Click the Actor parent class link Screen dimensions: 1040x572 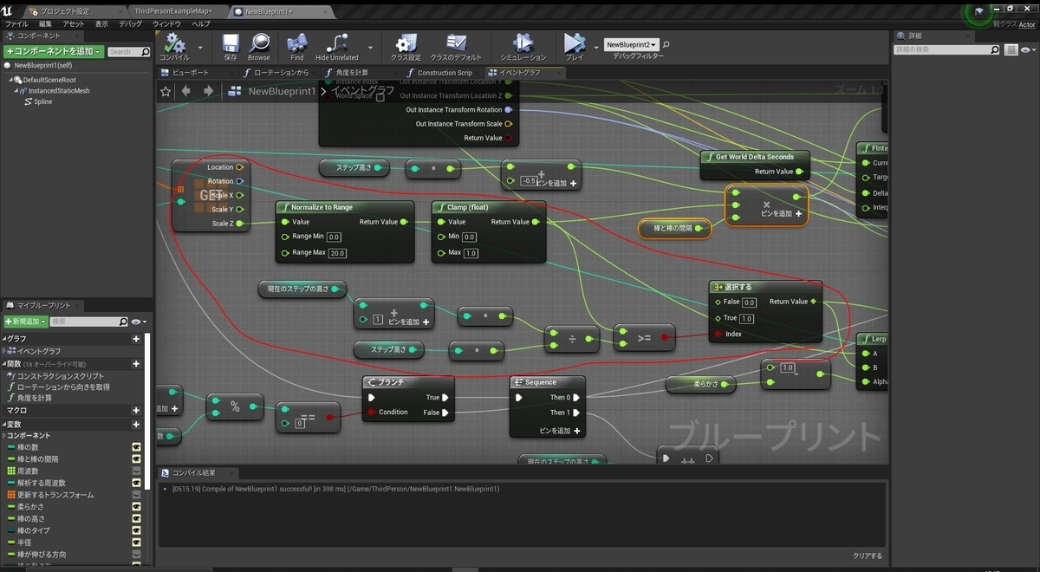pyautogui.click(x=1027, y=25)
